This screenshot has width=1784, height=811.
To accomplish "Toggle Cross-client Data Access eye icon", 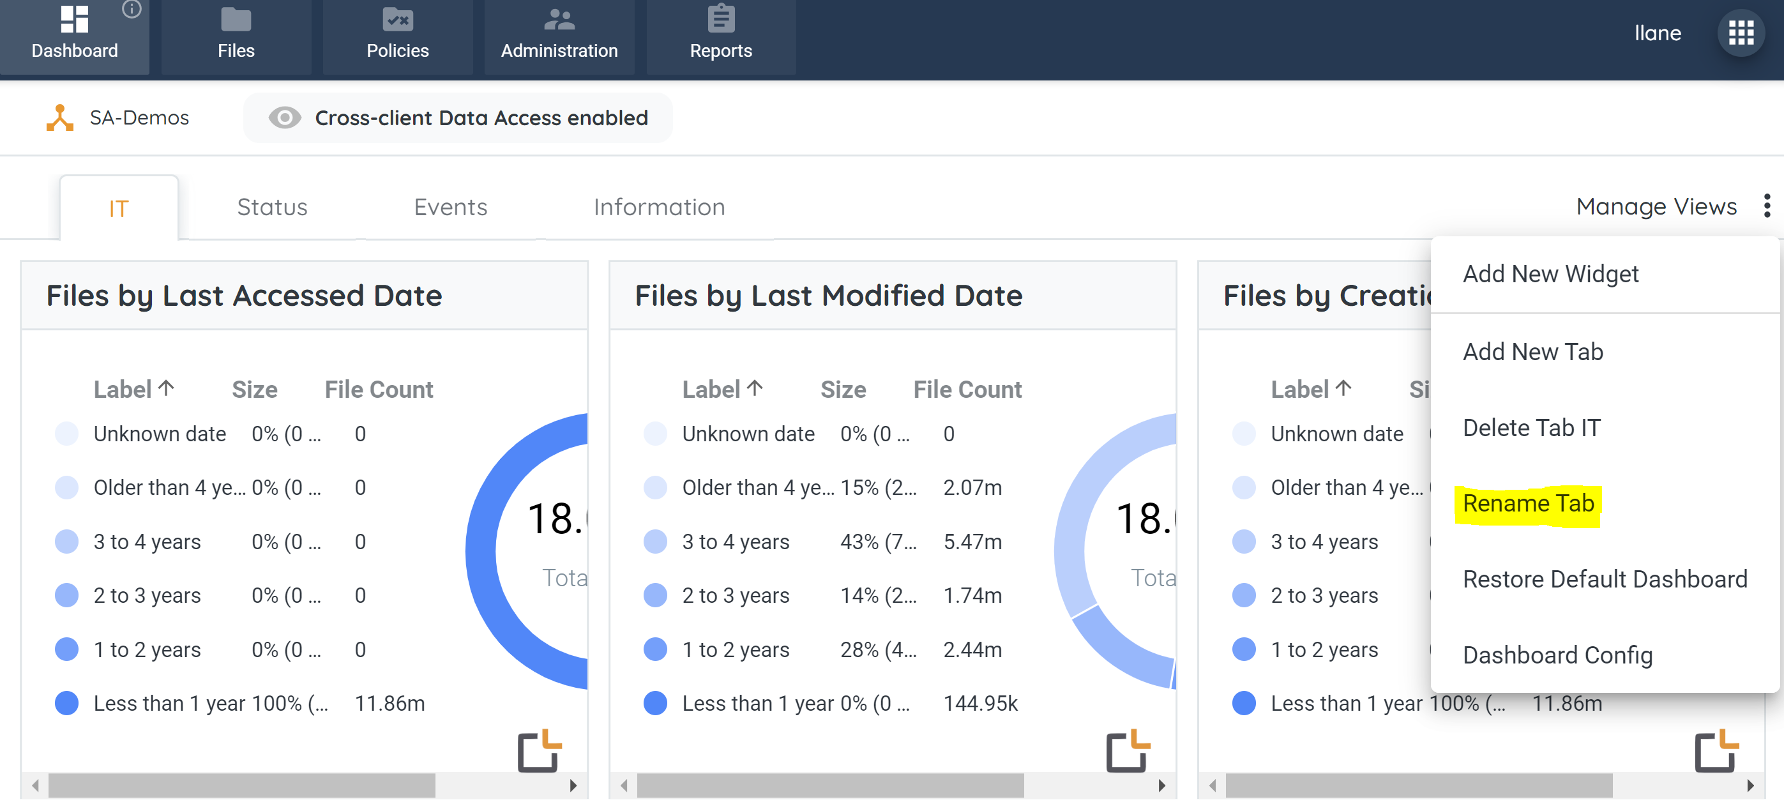I will [x=284, y=117].
